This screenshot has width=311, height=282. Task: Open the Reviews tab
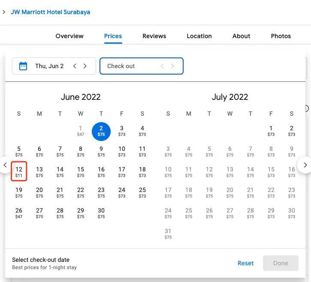(154, 36)
